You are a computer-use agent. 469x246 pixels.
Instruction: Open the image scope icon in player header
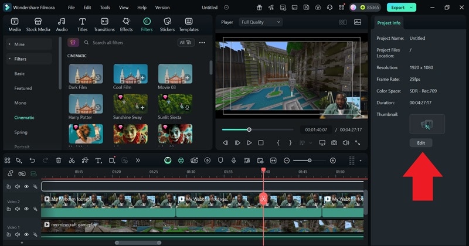[x=358, y=22]
